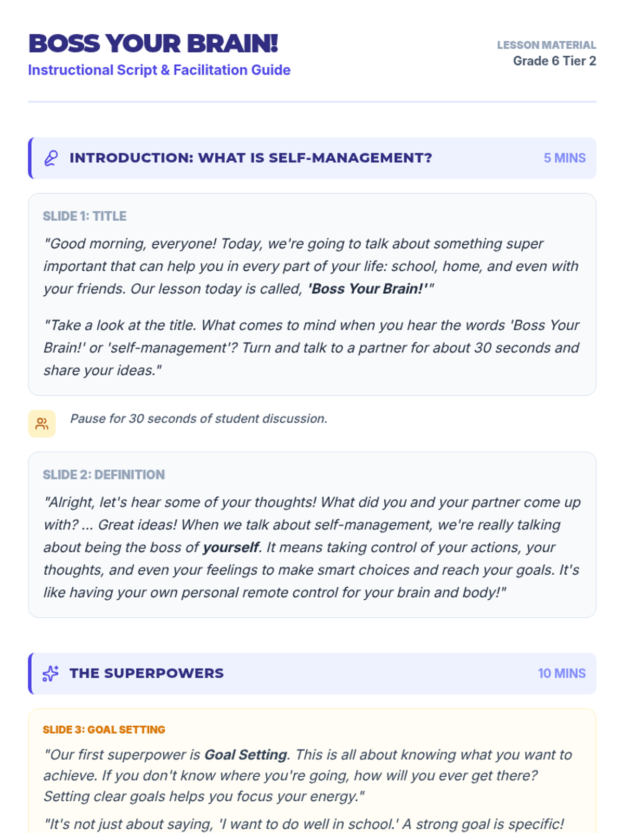Click the bold 'Boss Your Brain!' phrase in script
Image resolution: width=624 pixels, height=833 pixels.
tap(369, 288)
